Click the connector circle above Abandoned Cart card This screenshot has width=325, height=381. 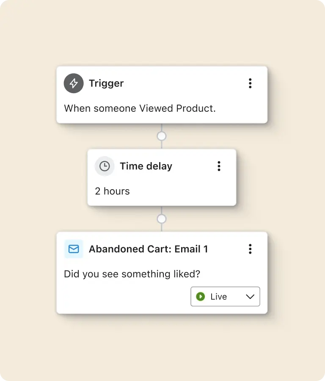point(162,218)
